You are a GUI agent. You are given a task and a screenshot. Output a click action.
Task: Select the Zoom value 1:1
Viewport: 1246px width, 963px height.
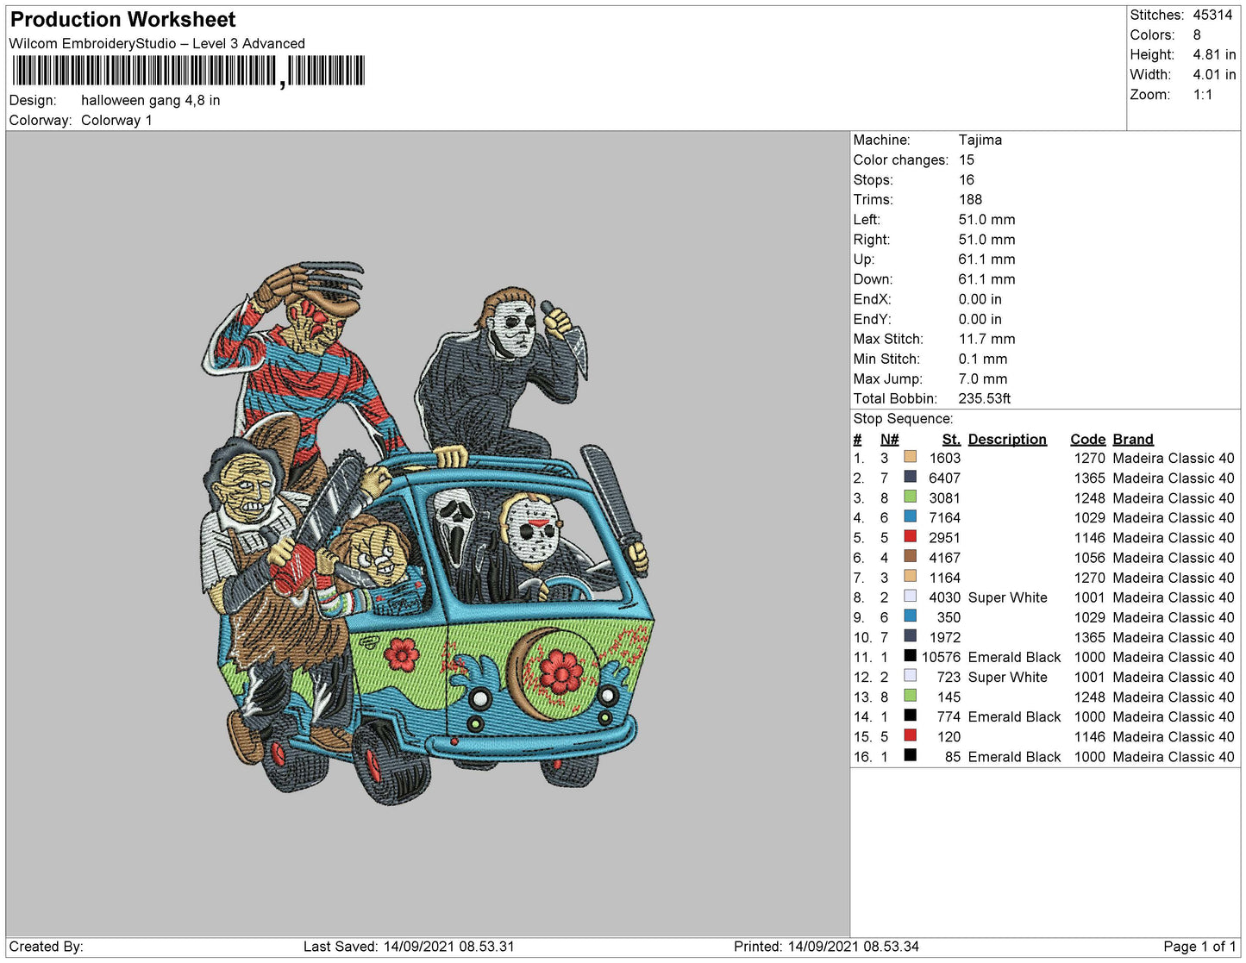point(1203,94)
